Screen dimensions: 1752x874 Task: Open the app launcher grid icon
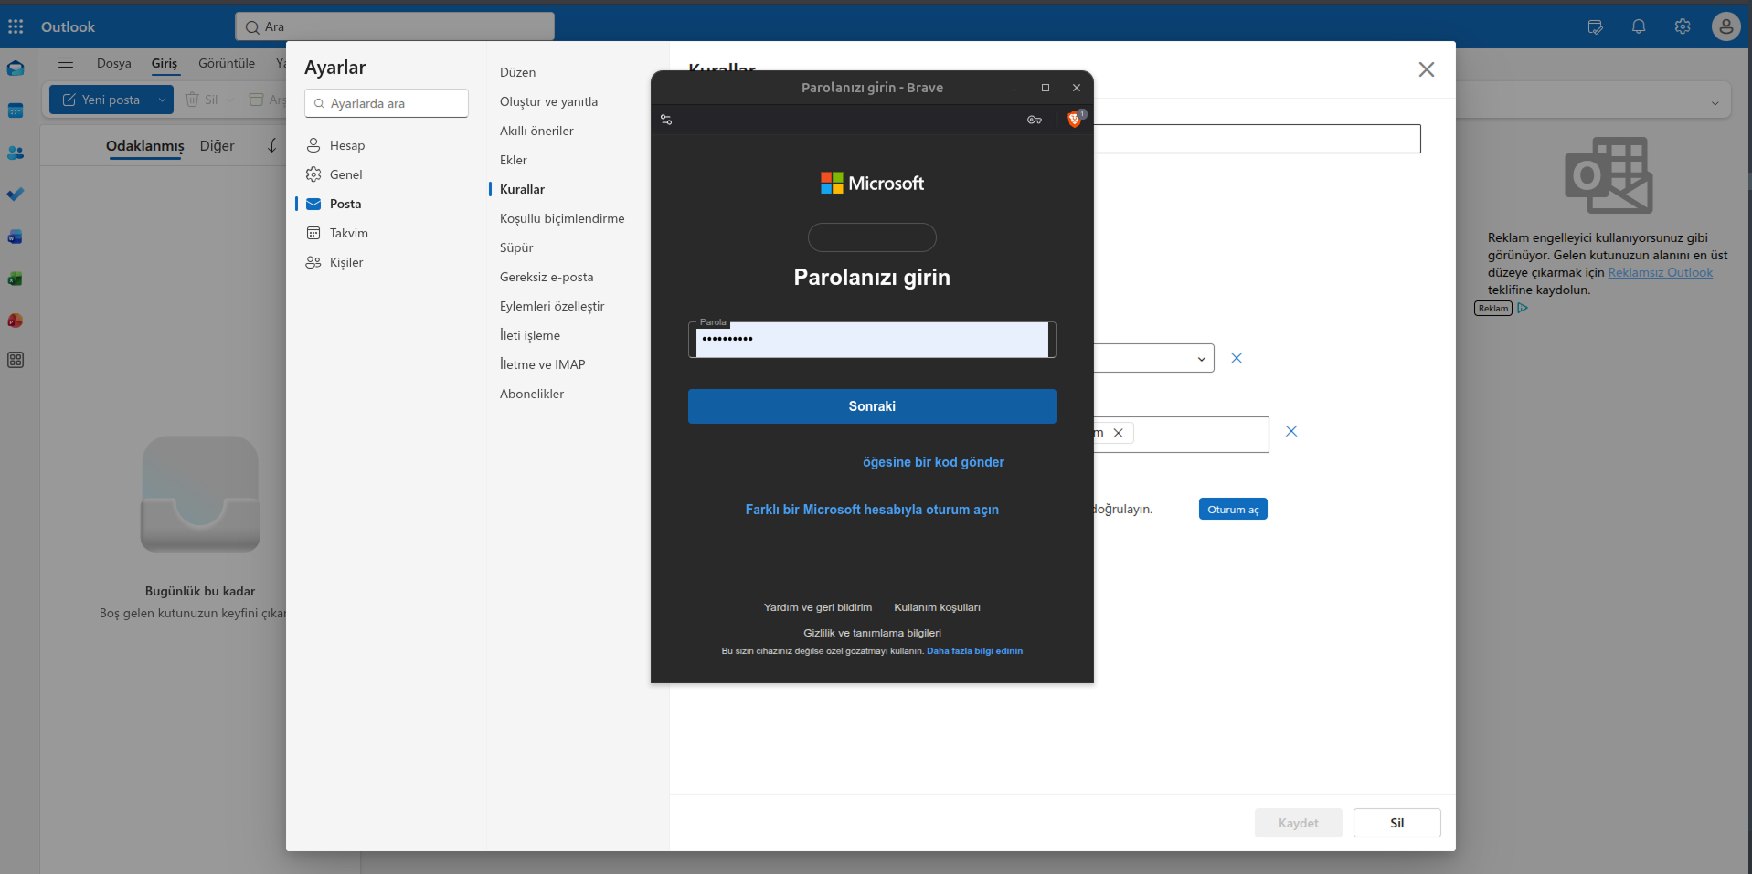16,26
